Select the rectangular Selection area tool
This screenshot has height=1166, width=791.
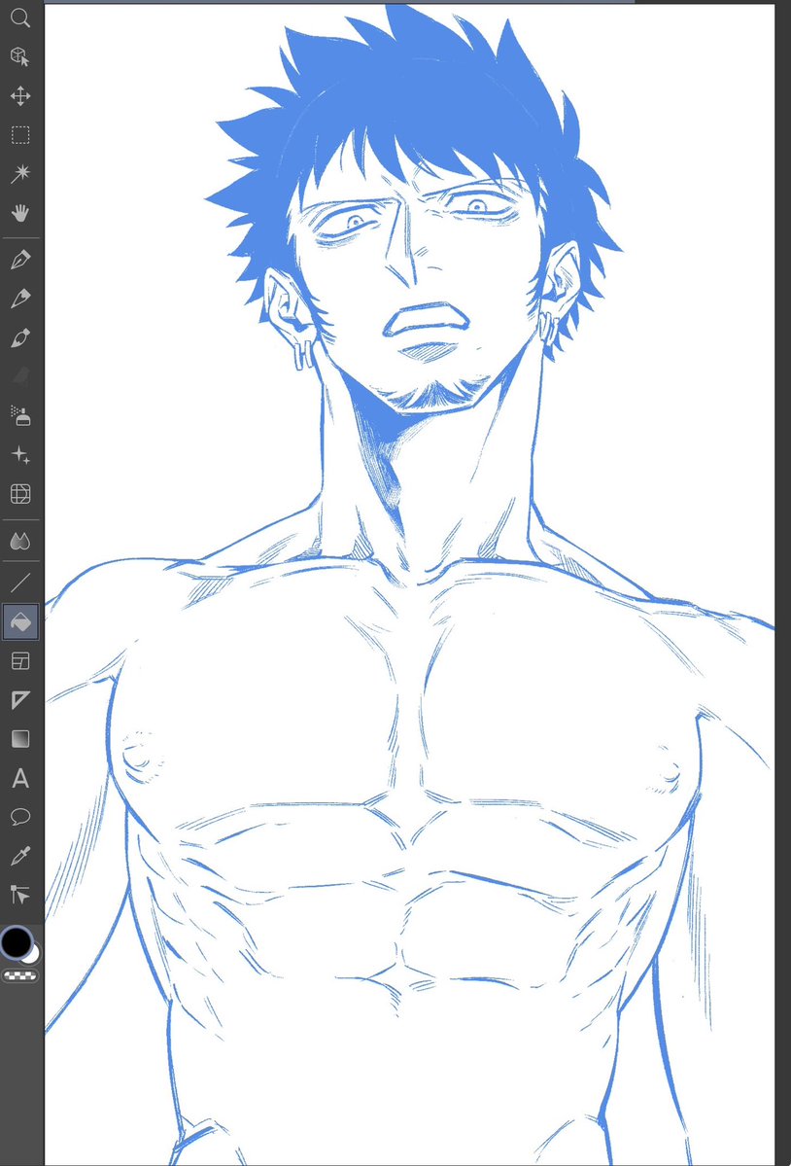[x=20, y=135]
